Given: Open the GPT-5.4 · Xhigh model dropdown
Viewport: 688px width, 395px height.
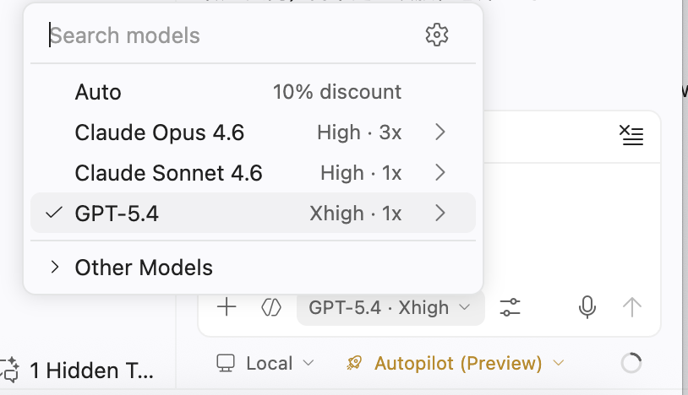Looking at the screenshot, I should point(390,307).
